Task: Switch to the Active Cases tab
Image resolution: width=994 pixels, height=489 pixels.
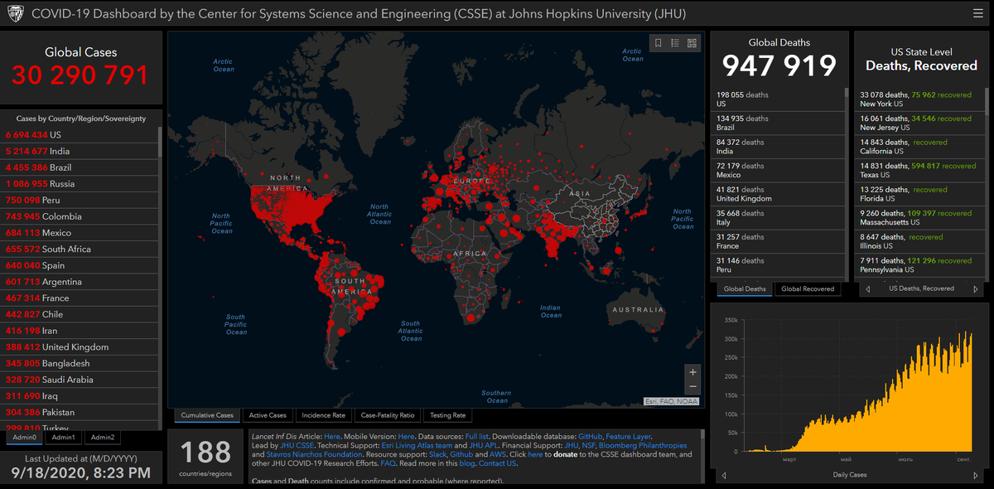Action: pyautogui.click(x=268, y=415)
